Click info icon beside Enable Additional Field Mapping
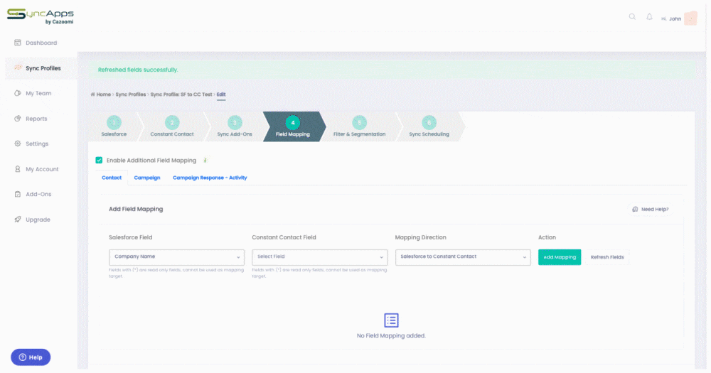Viewport: 711px width, 373px height. point(205,160)
